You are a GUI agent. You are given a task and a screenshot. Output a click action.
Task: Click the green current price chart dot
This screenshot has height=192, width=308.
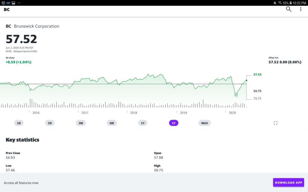tap(246, 80)
